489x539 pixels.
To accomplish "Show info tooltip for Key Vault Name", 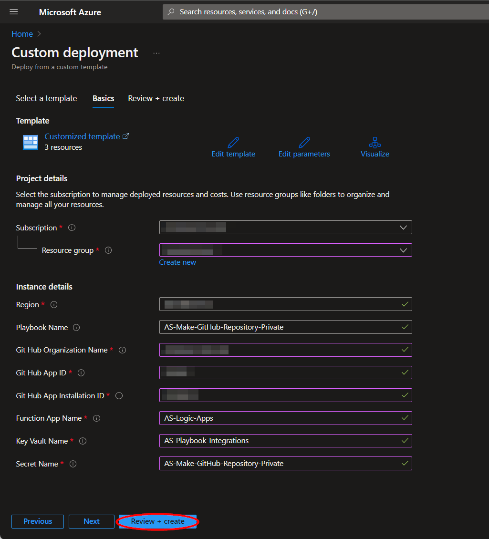I will tap(83, 441).
